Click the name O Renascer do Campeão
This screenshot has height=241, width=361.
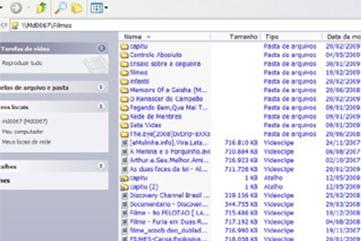(x=166, y=99)
